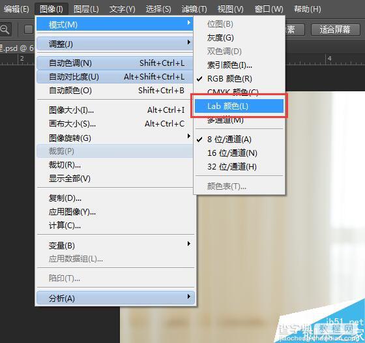Open 画布大小(S)... dialog

tap(115, 124)
